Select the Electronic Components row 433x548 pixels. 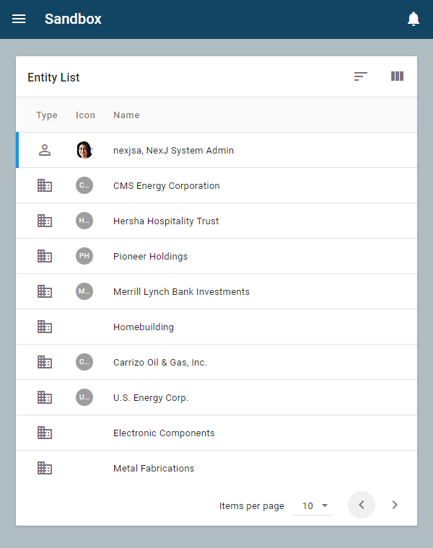(x=164, y=433)
